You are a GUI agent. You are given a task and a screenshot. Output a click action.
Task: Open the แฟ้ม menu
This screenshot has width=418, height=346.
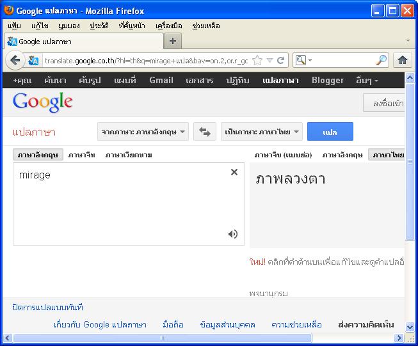(14, 26)
